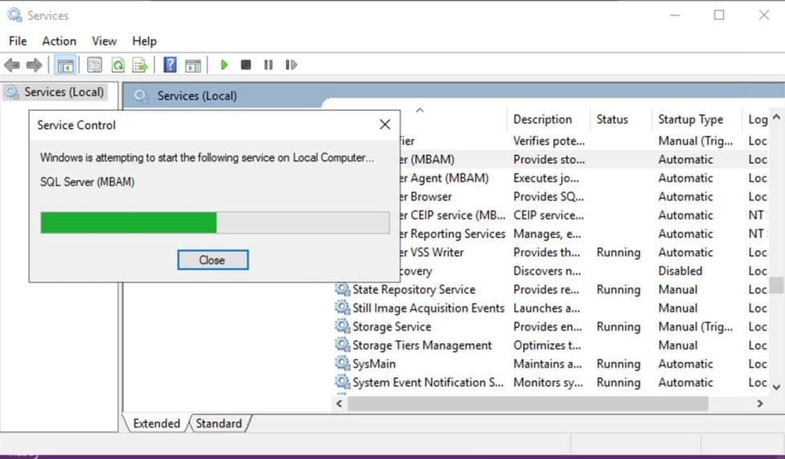Toggle the Show/Hide Action Pane icon

193,65
